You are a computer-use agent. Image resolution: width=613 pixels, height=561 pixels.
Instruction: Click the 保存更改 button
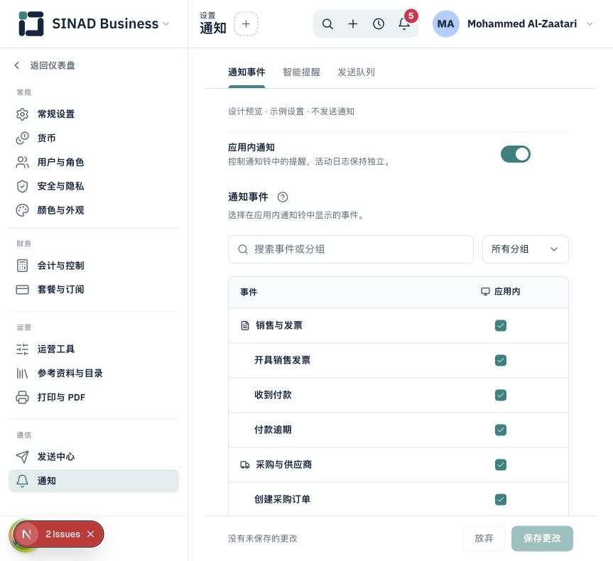click(x=542, y=538)
